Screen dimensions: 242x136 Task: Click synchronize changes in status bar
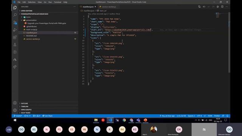coord(28,116)
